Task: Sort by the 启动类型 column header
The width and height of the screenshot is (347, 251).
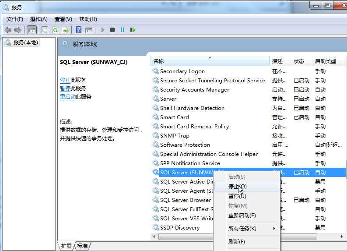Action: [328, 61]
